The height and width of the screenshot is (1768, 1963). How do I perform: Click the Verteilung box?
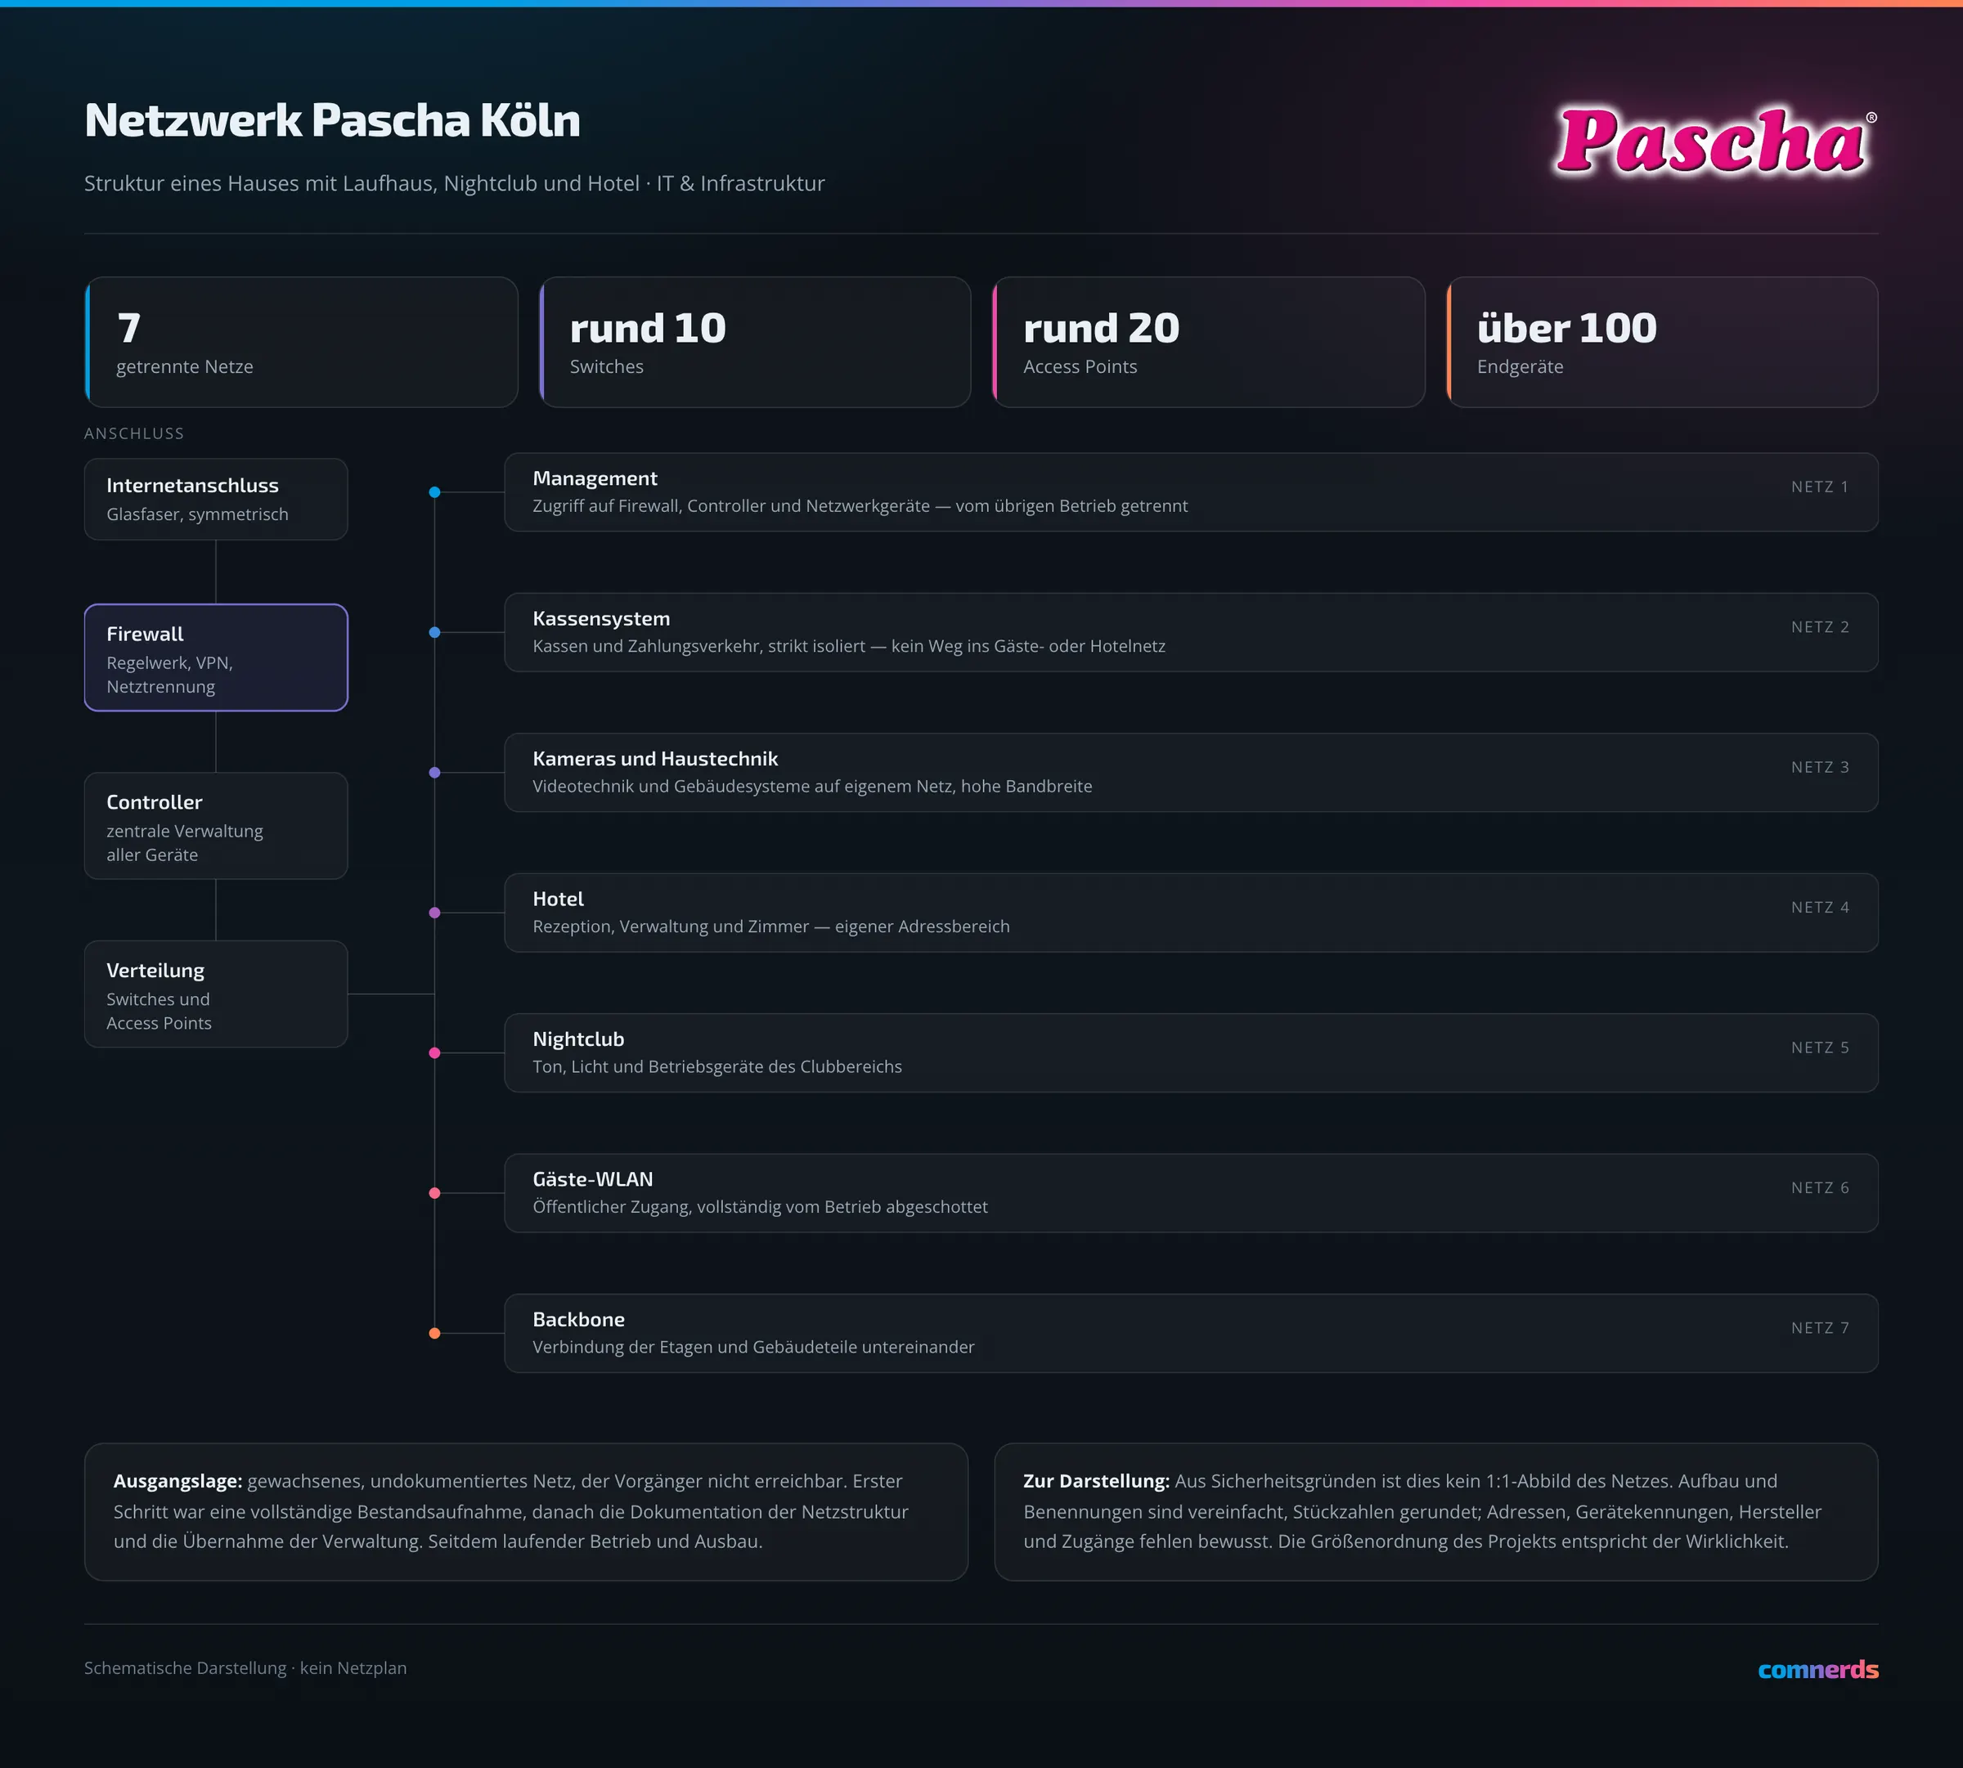[x=216, y=994]
